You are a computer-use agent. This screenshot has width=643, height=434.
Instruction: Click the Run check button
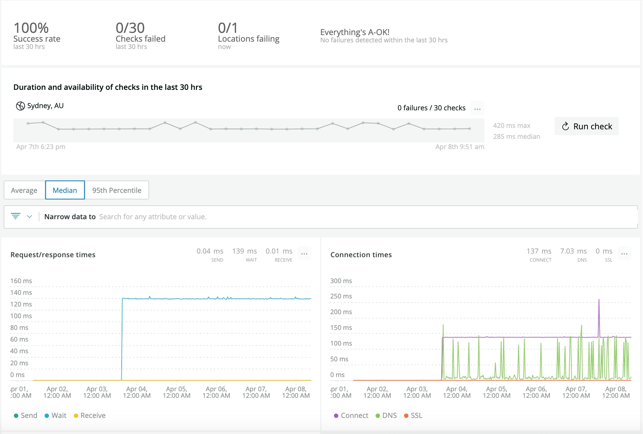point(586,126)
